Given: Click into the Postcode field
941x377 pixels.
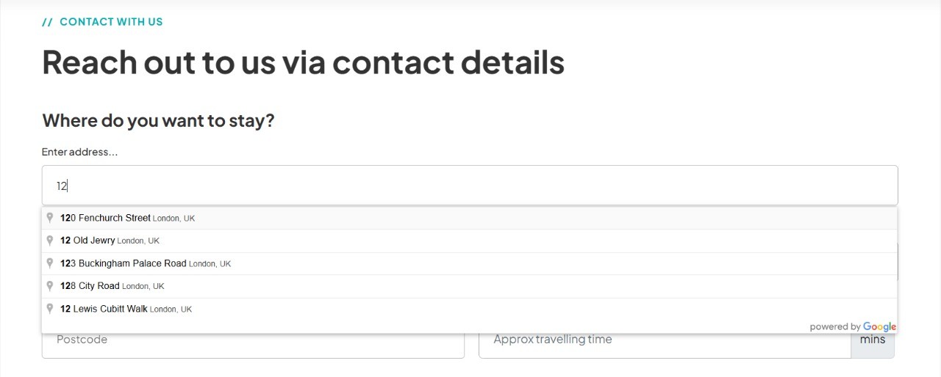Looking at the screenshot, I should (253, 343).
